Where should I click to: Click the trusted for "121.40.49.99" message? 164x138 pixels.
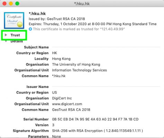pyautogui.click(x=79, y=29)
